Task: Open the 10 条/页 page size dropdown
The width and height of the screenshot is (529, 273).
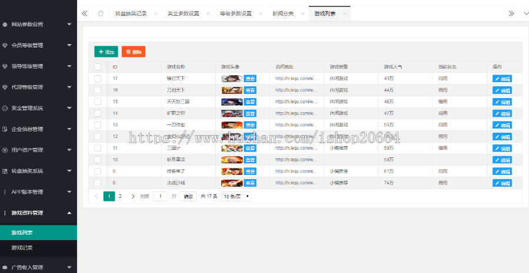Action: pyautogui.click(x=236, y=196)
